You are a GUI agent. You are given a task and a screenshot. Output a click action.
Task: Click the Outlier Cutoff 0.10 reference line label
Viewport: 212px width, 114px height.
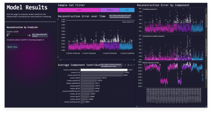point(128,22)
